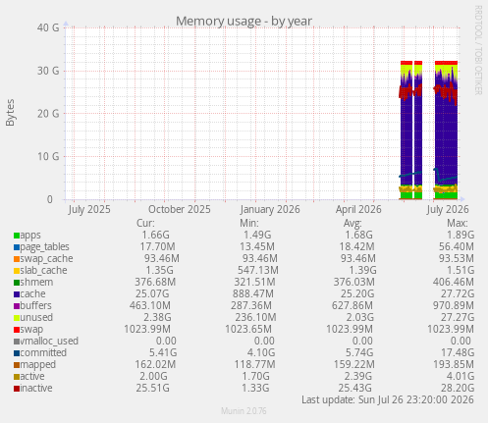Click buffers average value 627.86M

pos(352,306)
